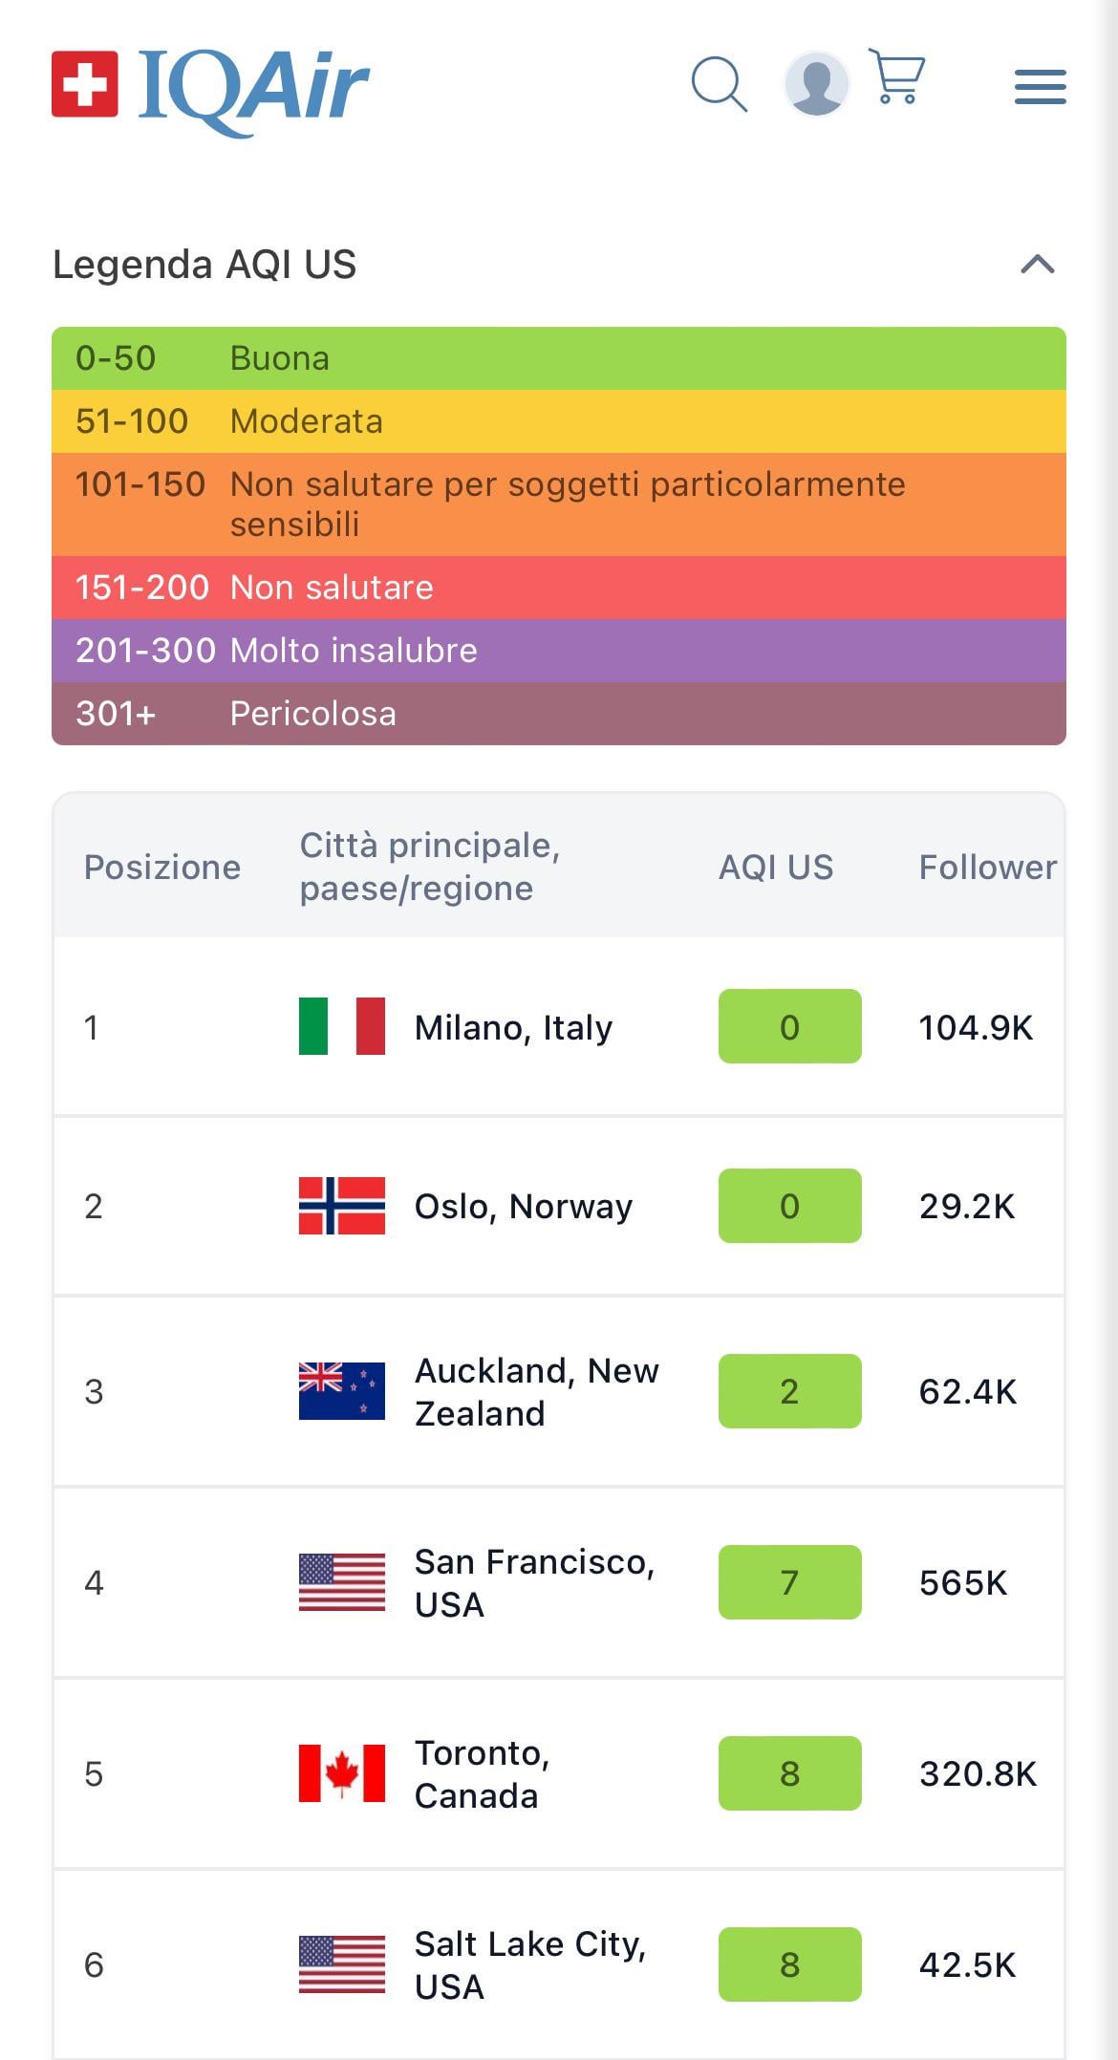1118x2060 pixels.
Task: Open Milano, Italy city link
Action: pyautogui.click(x=513, y=1027)
